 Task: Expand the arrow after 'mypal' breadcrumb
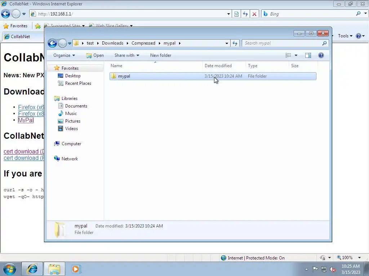point(179,43)
